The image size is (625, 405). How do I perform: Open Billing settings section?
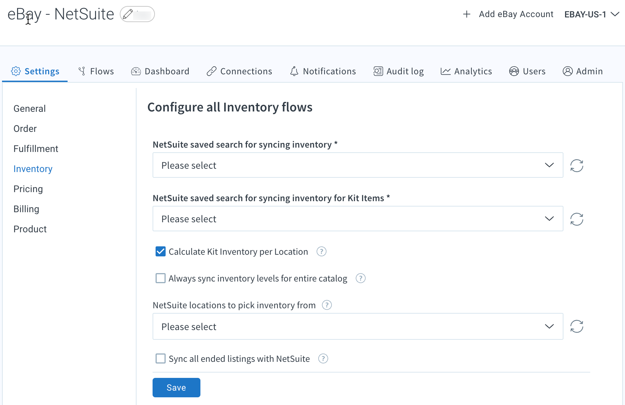point(26,209)
